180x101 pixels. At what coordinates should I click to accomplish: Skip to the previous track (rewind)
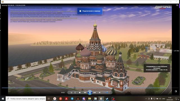point(85,93)
